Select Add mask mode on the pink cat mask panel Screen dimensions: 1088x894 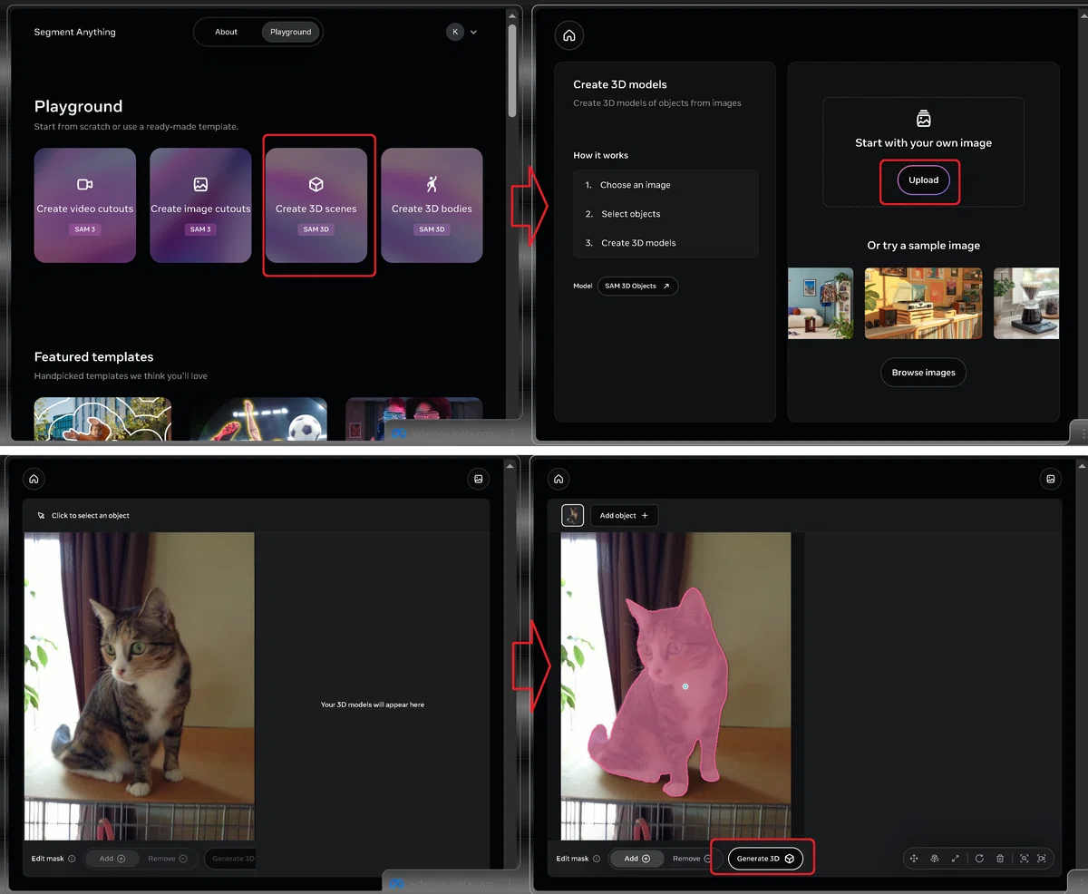point(637,859)
